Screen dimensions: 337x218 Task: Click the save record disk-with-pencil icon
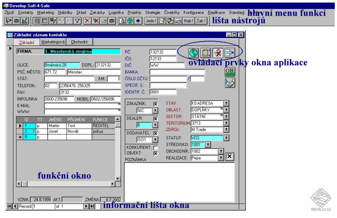[53, 21]
